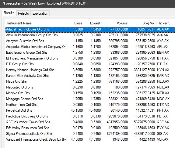Viewport: 175px width, 148px height.
Task: Select Karoon Gas Australia Ord Shs
Action: (90, 76)
